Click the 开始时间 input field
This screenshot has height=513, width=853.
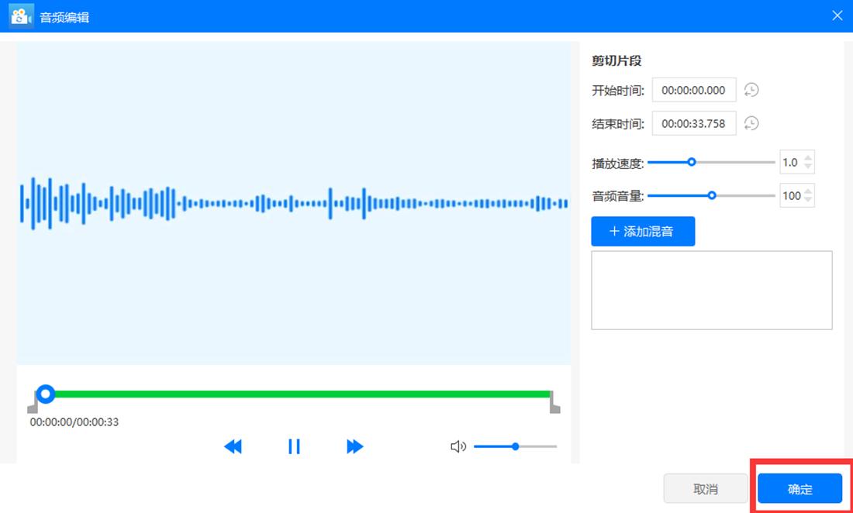click(692, 90)
